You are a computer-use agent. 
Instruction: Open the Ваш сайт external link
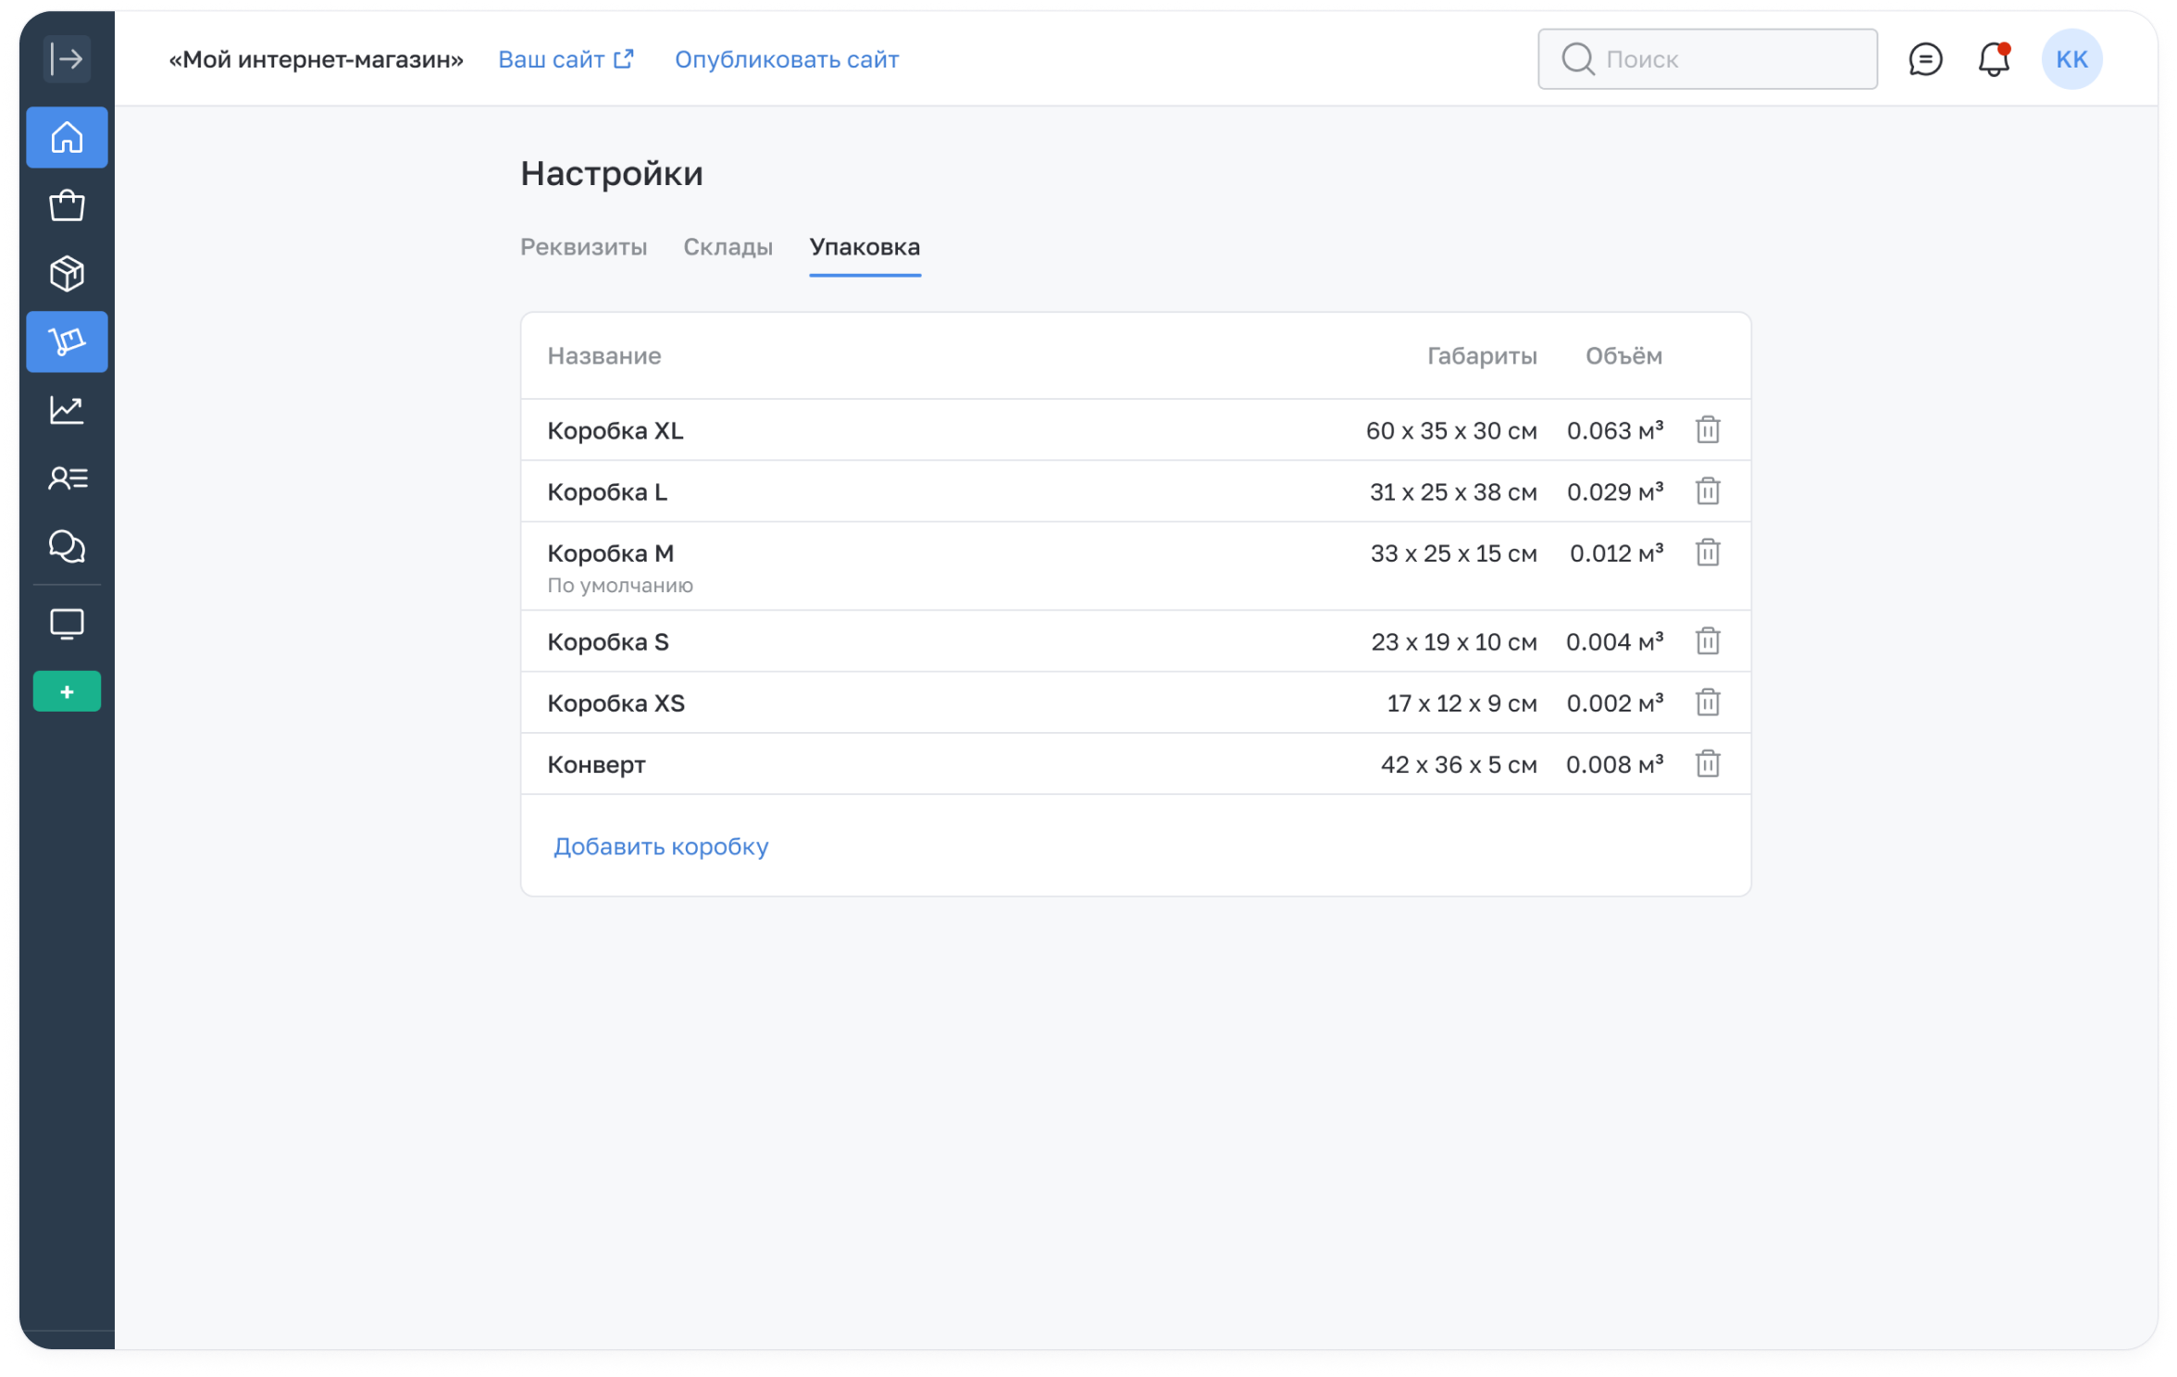[566, 59]
